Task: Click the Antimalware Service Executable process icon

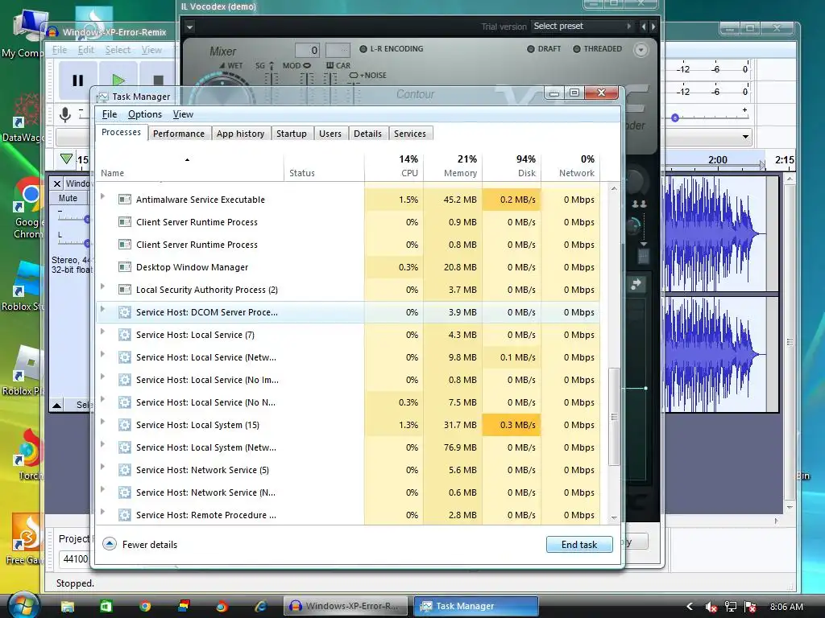Action: (125, 200)
